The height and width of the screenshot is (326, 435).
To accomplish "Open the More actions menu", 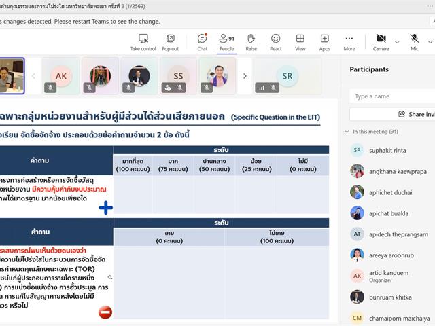I will pyautogui.click(x=349, y=42).
